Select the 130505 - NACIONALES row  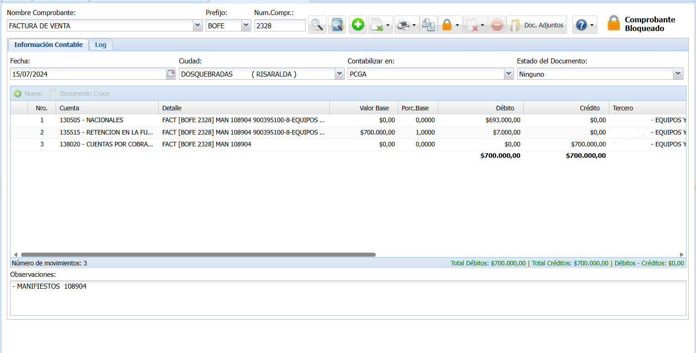point(348,120)
